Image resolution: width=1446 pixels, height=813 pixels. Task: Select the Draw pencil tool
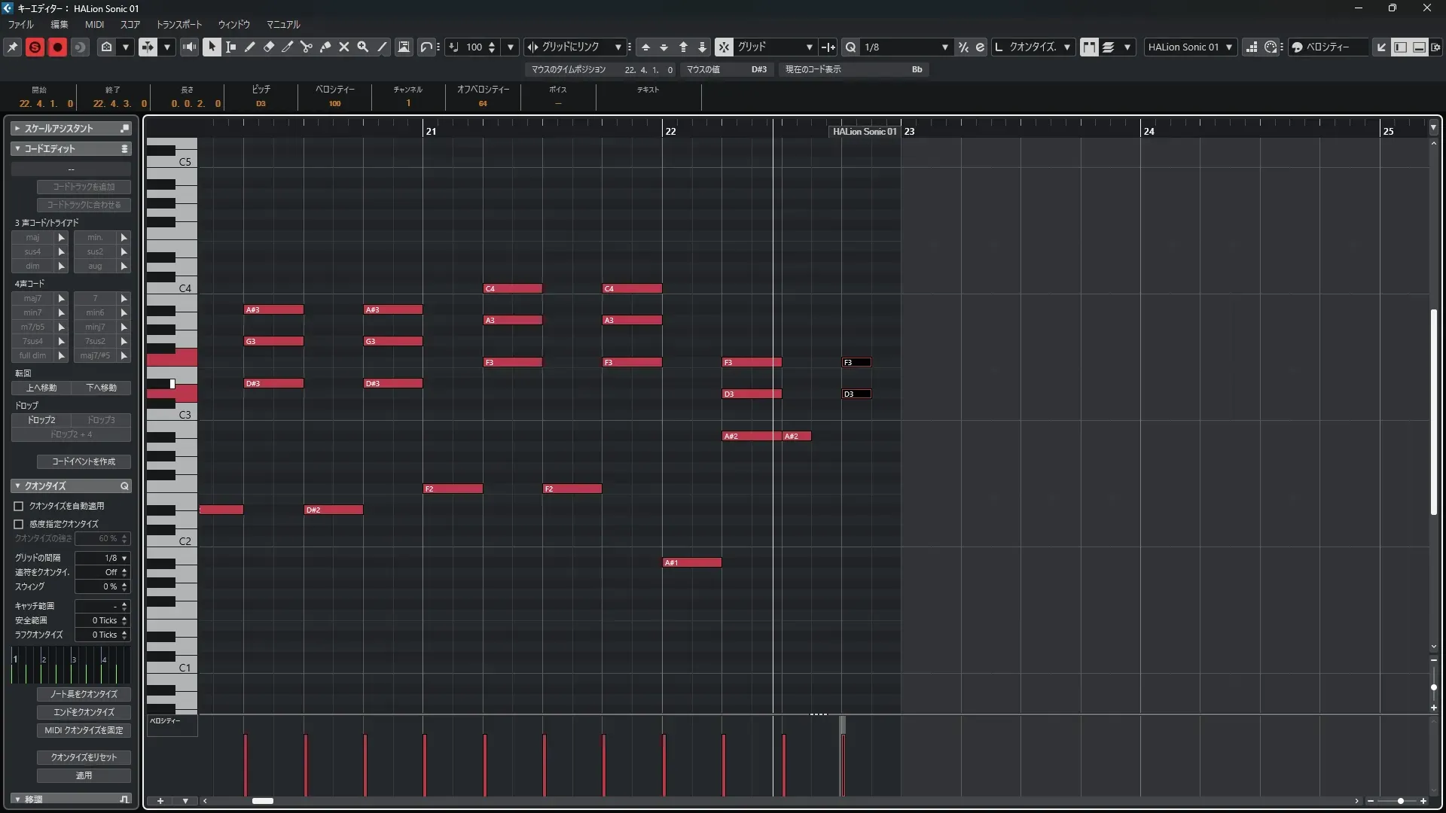250,47
